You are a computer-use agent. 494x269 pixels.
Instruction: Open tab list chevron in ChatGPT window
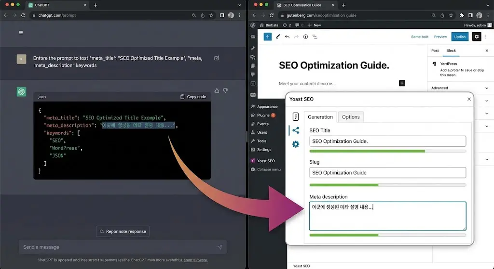(x=239, y=5)
